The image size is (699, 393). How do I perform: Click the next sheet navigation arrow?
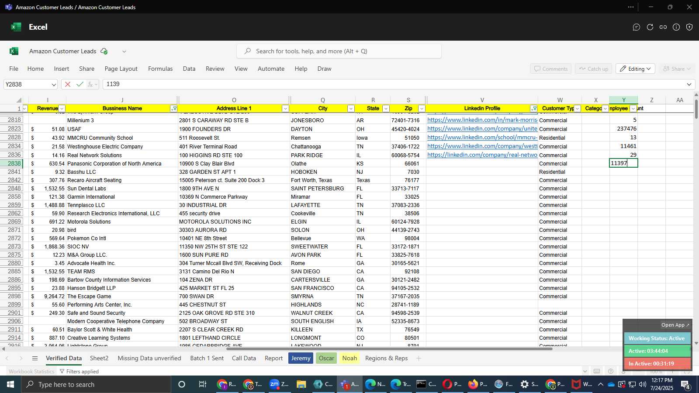pyautogui.click(x=21, y=359)
